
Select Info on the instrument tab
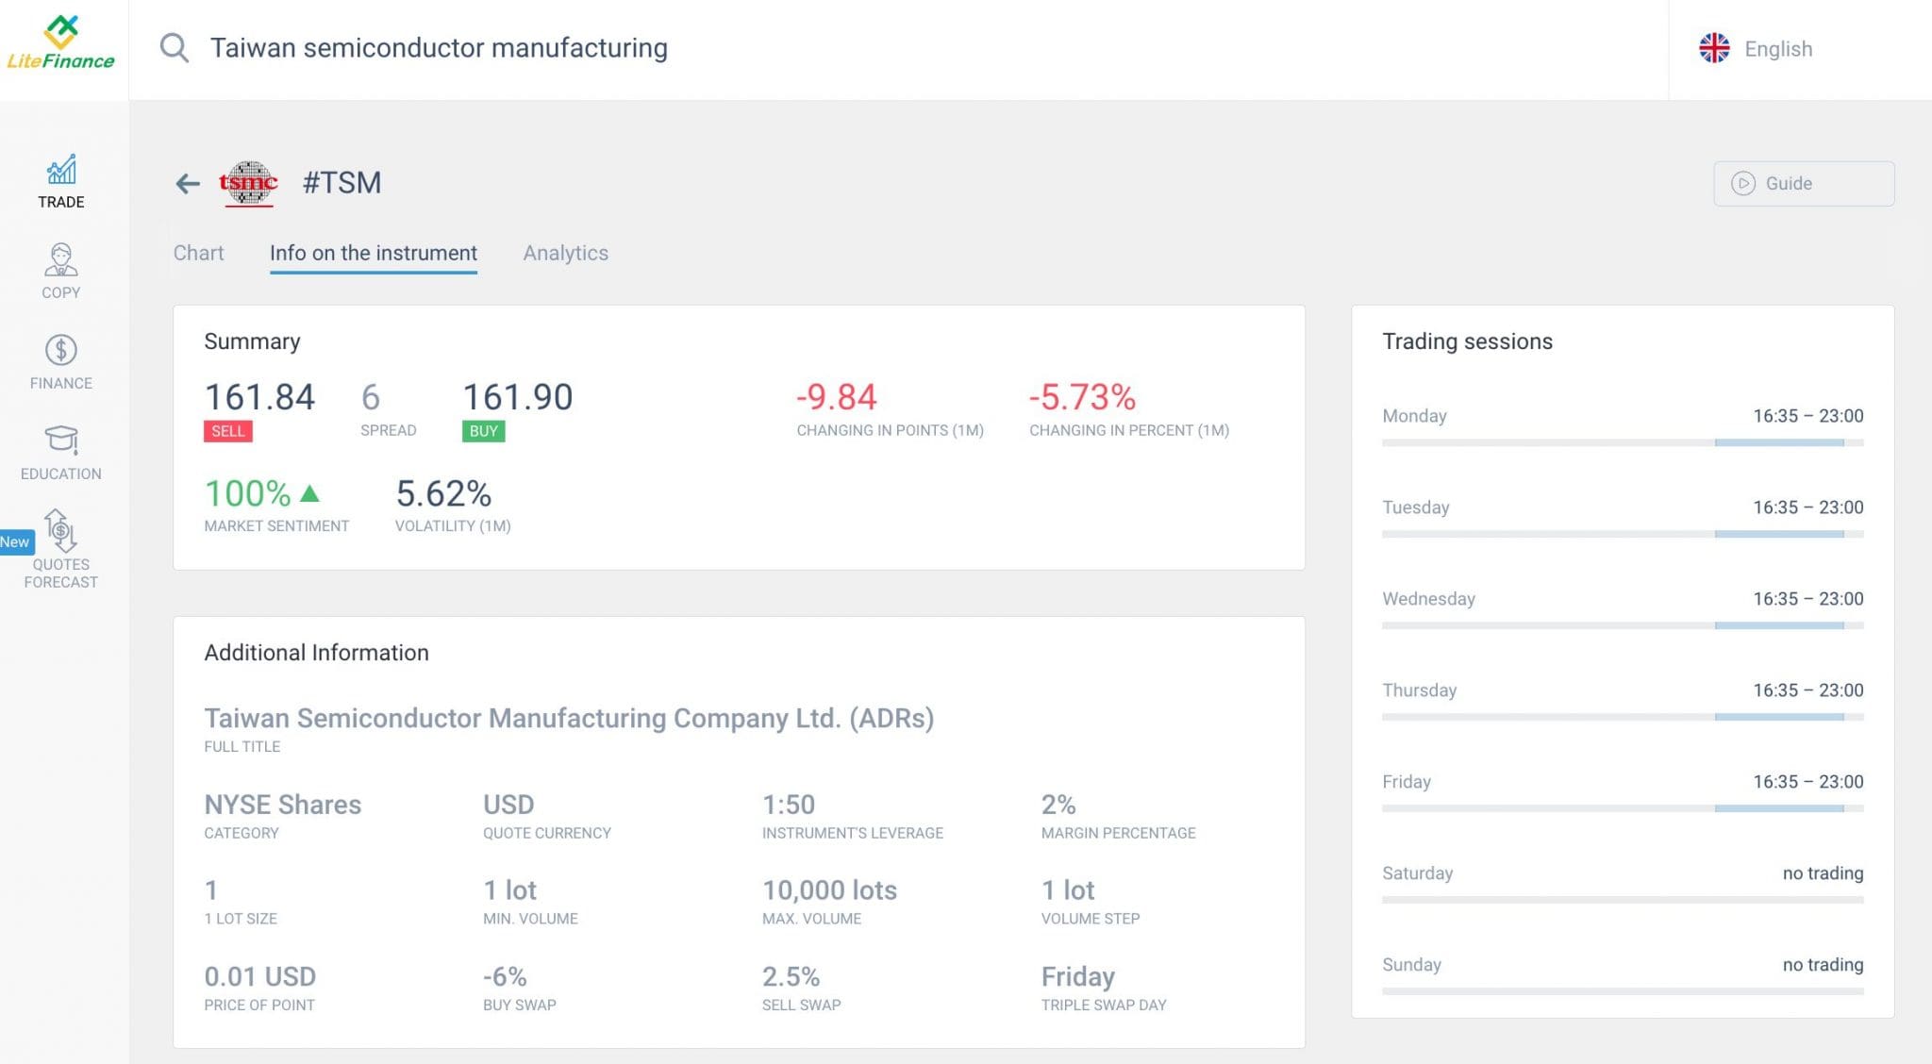point(374,253)
